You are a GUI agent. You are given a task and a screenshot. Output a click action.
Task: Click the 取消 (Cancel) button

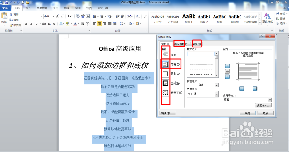266,113
